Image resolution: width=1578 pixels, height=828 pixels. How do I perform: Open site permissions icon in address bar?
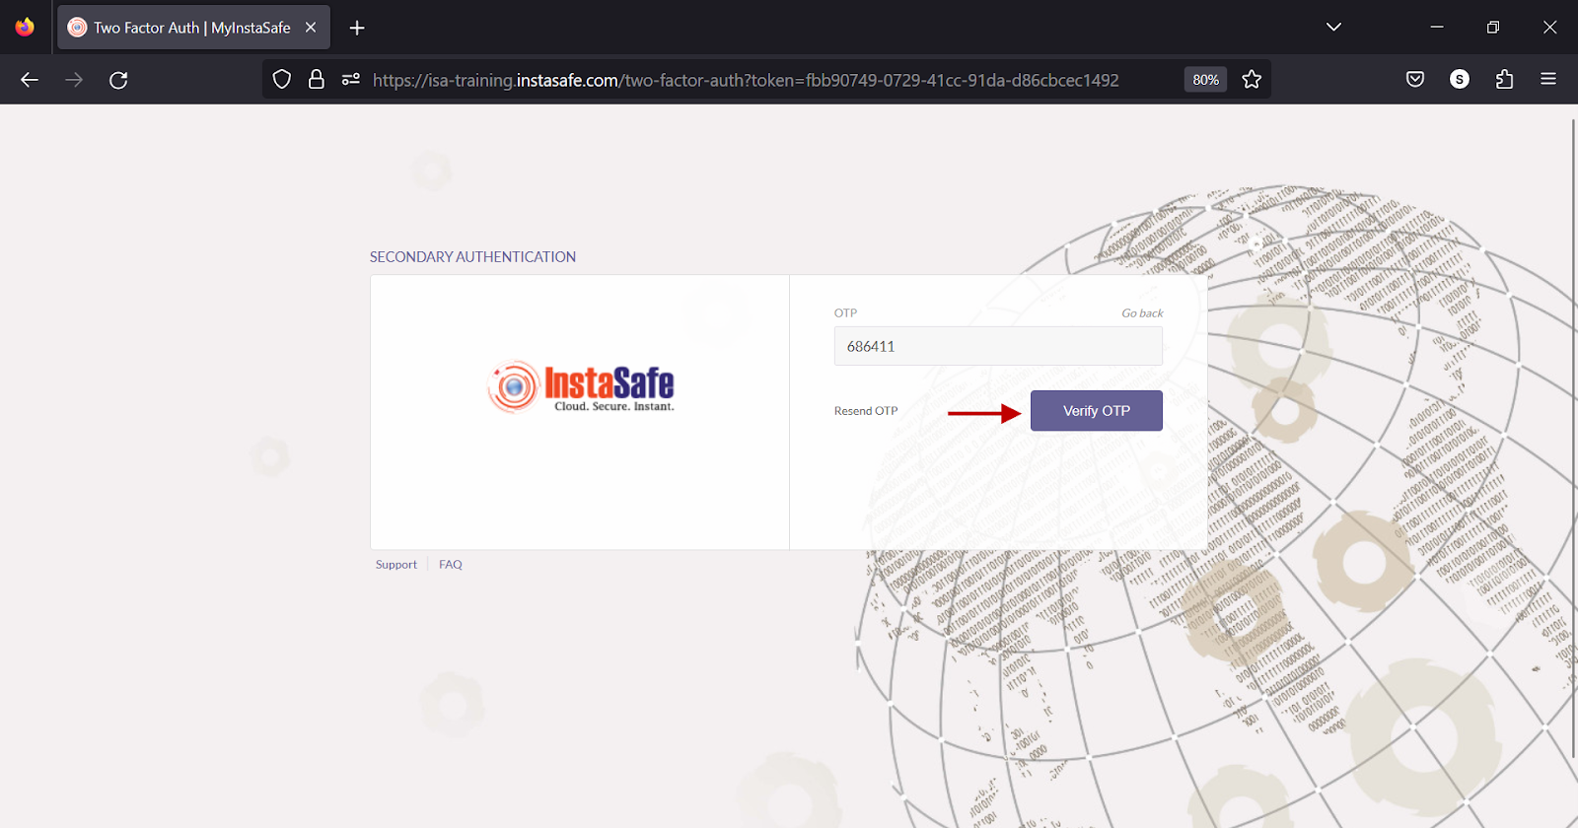(350, 80)
